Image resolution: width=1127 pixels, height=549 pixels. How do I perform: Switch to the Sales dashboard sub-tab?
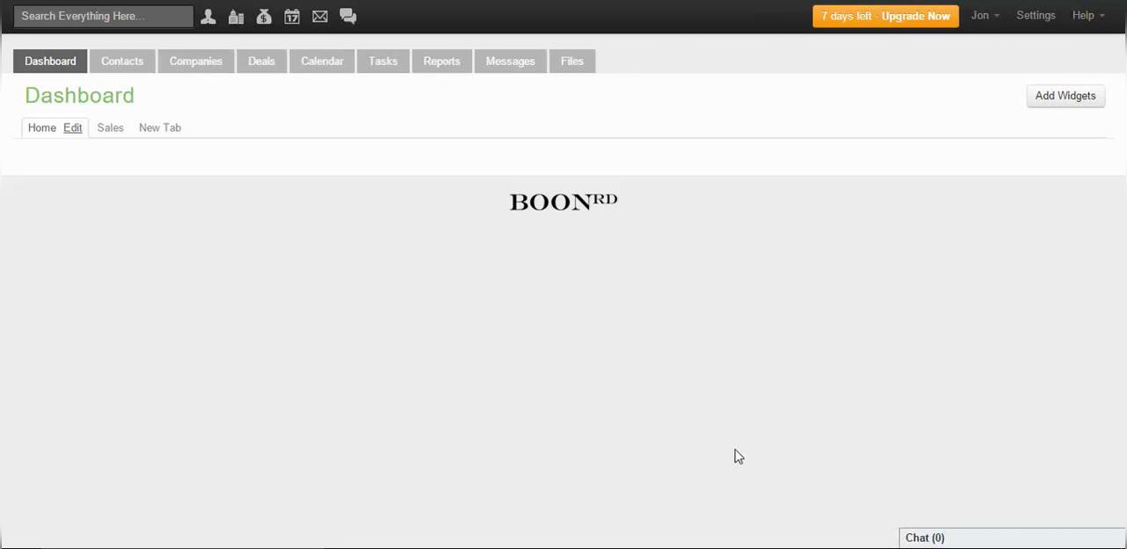tap(110, 128)
